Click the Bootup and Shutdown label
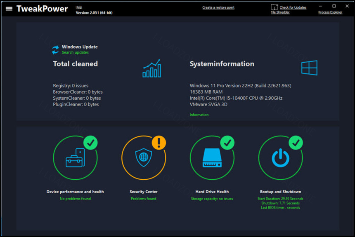 click(281, 192)
